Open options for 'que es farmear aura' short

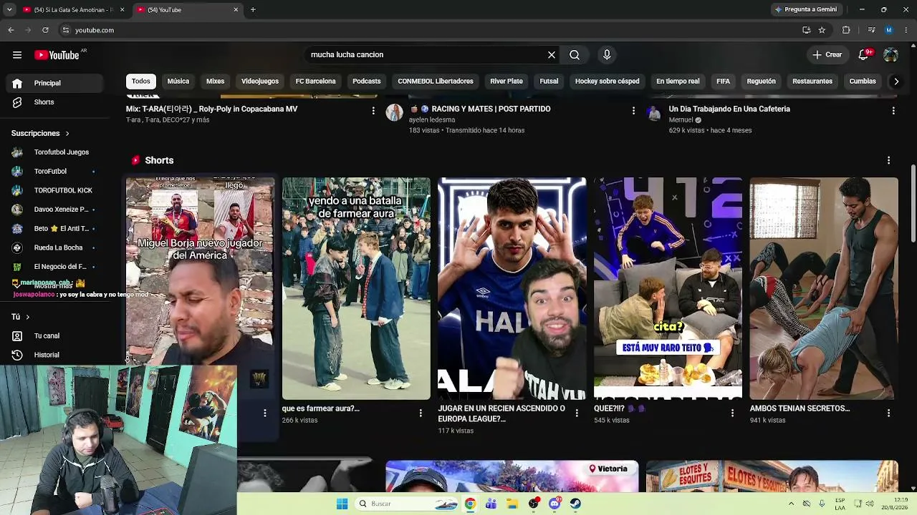coord(421,413)
